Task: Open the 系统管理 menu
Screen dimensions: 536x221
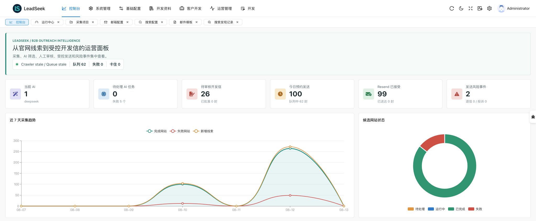Action: click(x=99, y=8)
